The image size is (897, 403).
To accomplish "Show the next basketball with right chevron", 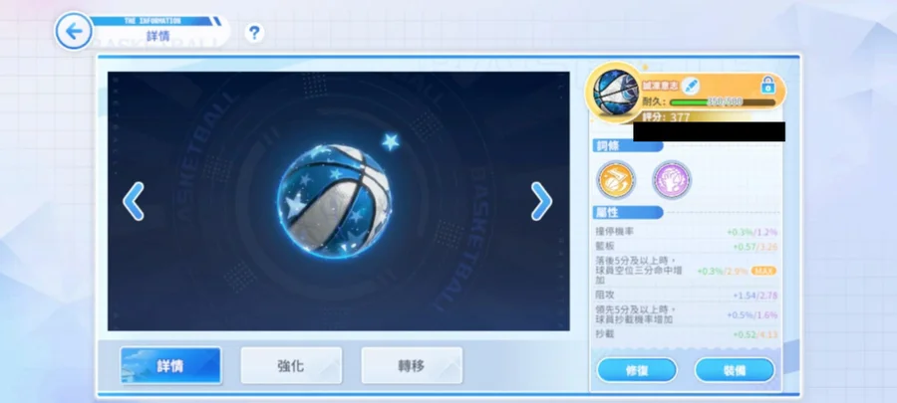I will click(x=541, y=201).
